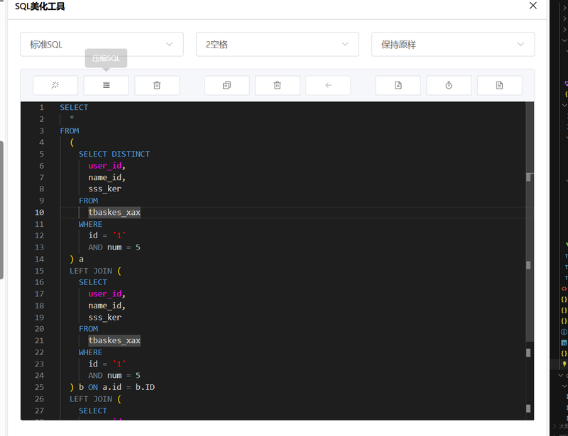The image size is (568, 436).
Task: Click the file download icon button
Action: [x=398, y=85]
